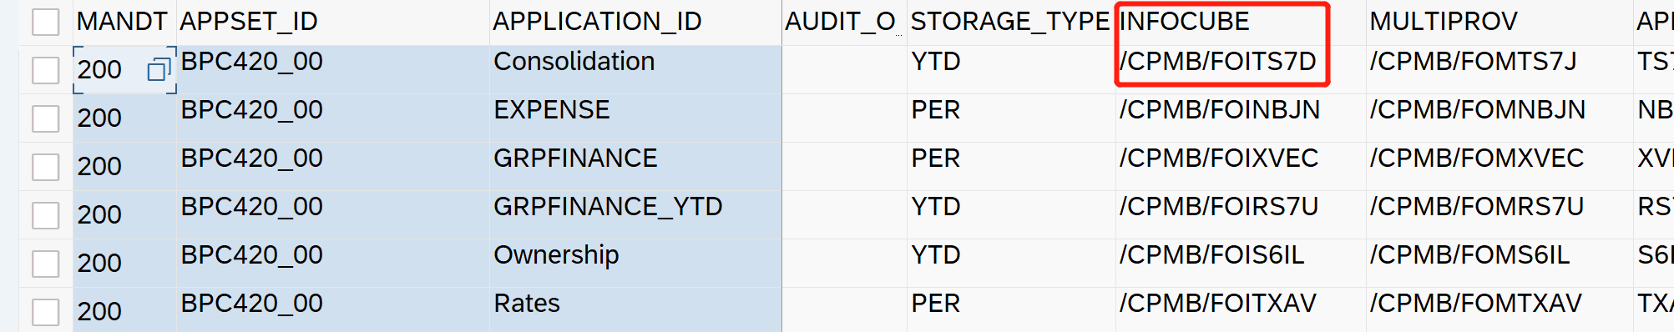
Task: Tick the GRPFINANCE_YTD row checkbox
Action: pos(46,215)
